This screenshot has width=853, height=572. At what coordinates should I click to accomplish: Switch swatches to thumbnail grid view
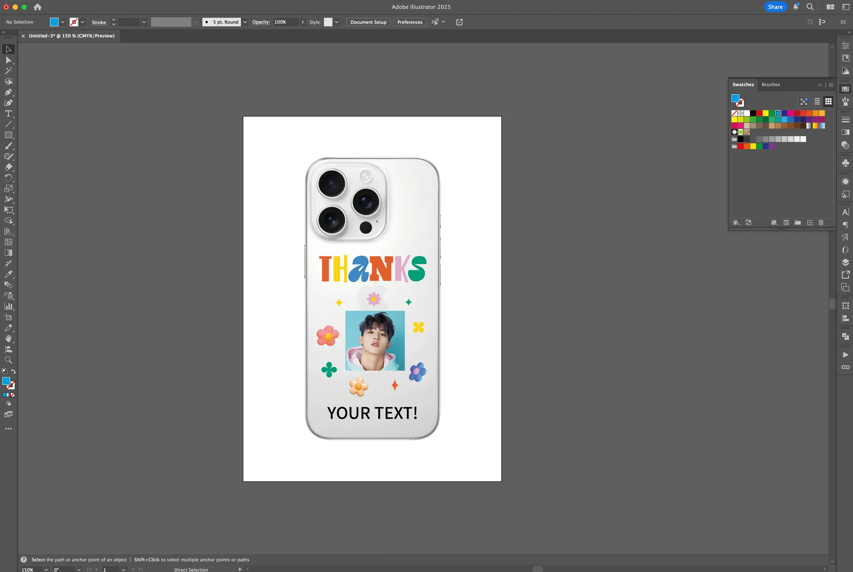click(828, 101)
